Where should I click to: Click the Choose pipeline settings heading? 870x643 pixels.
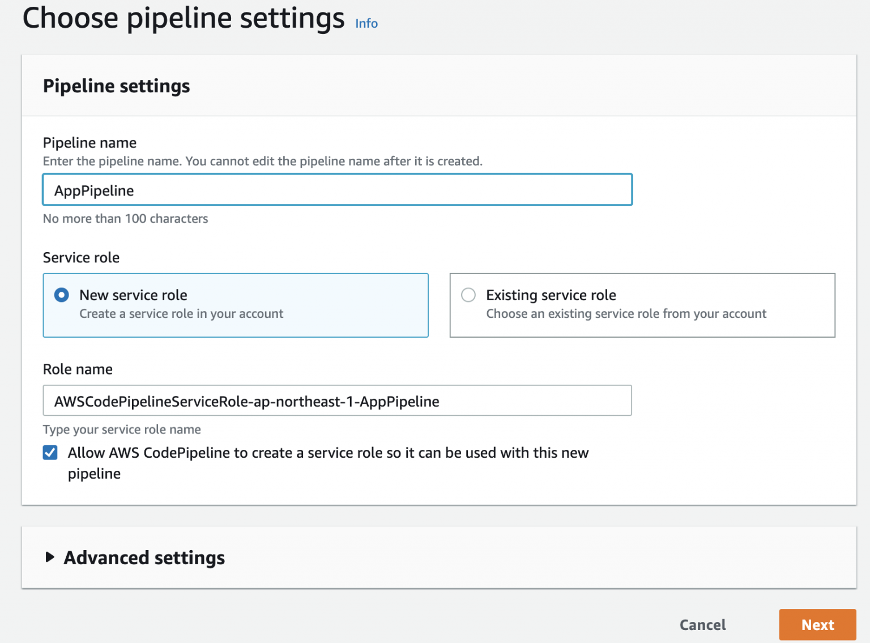[182, 18]
